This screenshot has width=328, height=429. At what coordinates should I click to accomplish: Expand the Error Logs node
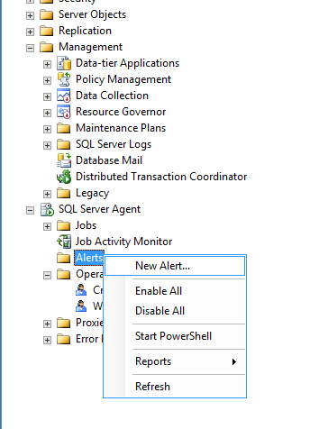pyautogui.click(x=47, y=340)
